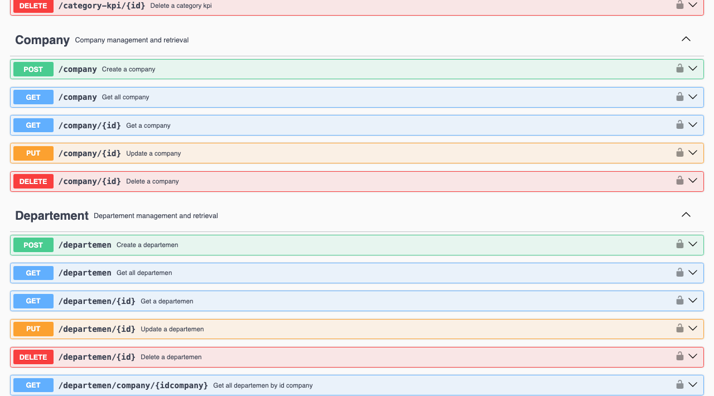Click the PUT badge for Update a departemen
The width and height of the screenshot is (714, 396).
click(33, 329)
